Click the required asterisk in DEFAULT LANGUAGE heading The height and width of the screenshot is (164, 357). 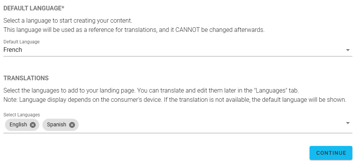[x=63, y=7]
